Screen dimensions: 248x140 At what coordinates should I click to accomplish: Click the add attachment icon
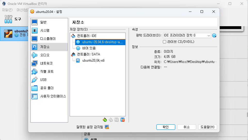click(117, 120)
